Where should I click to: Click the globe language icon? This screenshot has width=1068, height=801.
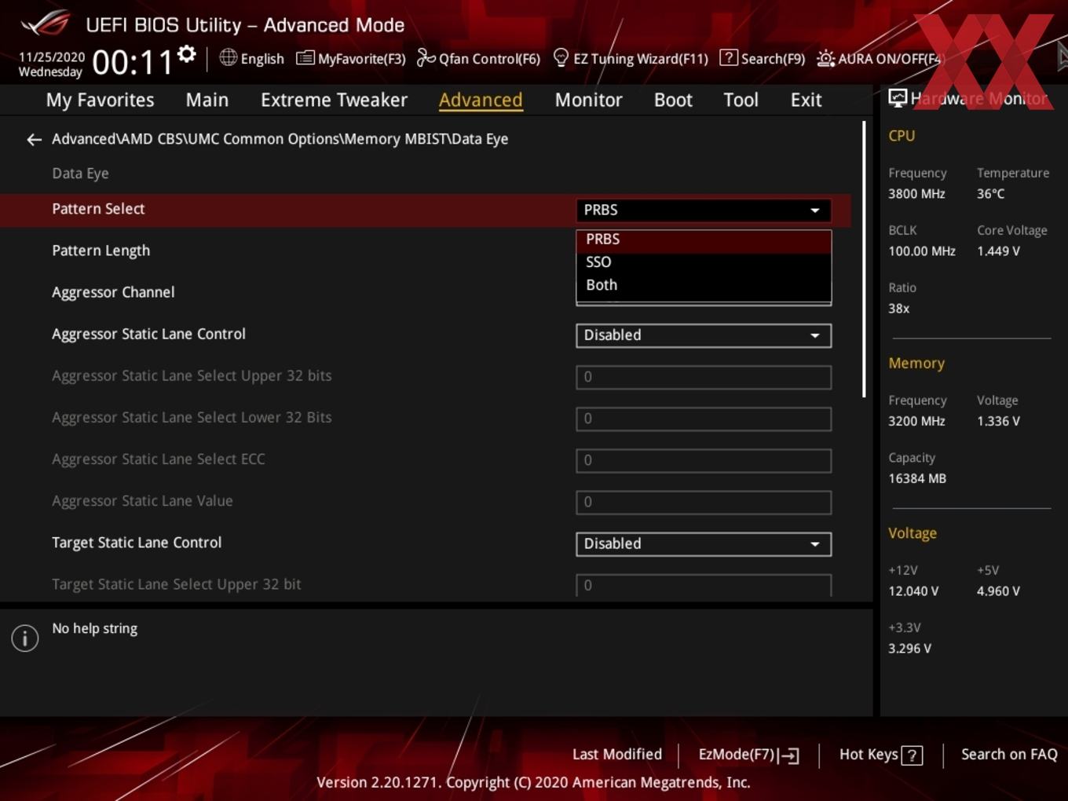pos(228,57)
